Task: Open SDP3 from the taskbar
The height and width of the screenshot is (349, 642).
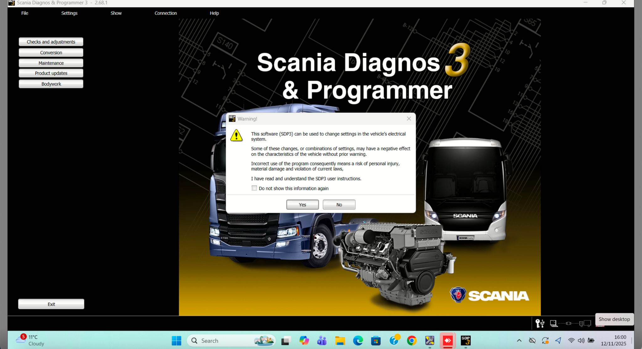Action: (x=466, y=341)
